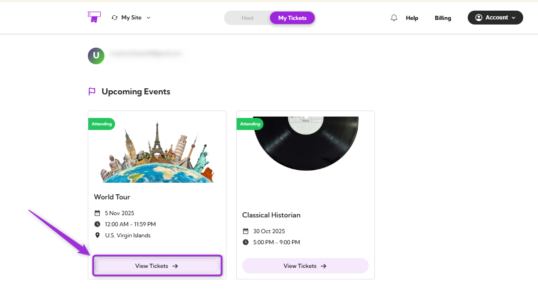The width and height of the screenshot is (538, 303).
Task: Switch to the My Tickets toggle
Action: (292, 18)
